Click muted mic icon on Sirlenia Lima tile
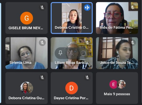 pos(42,43)
